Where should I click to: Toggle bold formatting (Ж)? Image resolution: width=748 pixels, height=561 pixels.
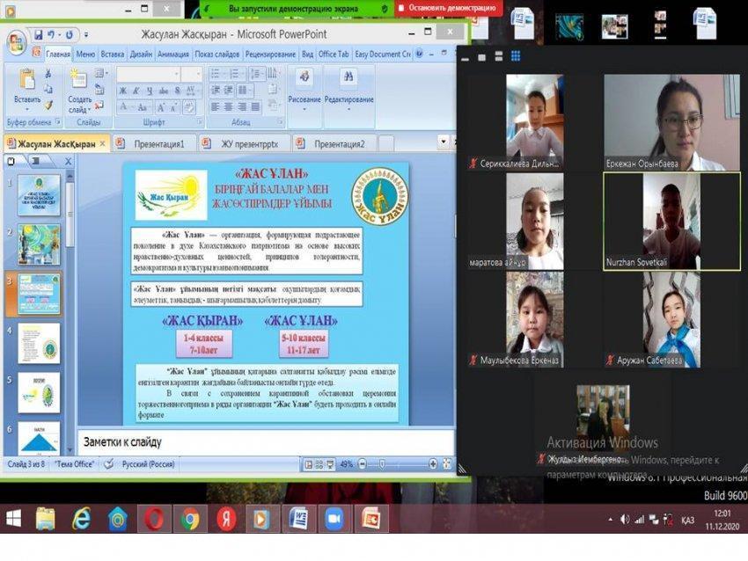pyautogui.click(x=123, y=91)
